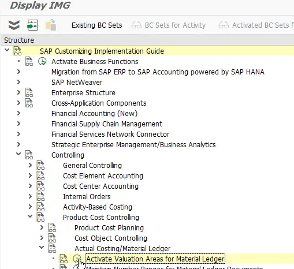Expand the Financial Accounting (New) node
The image size is (294, 269).
pos(18,113)
